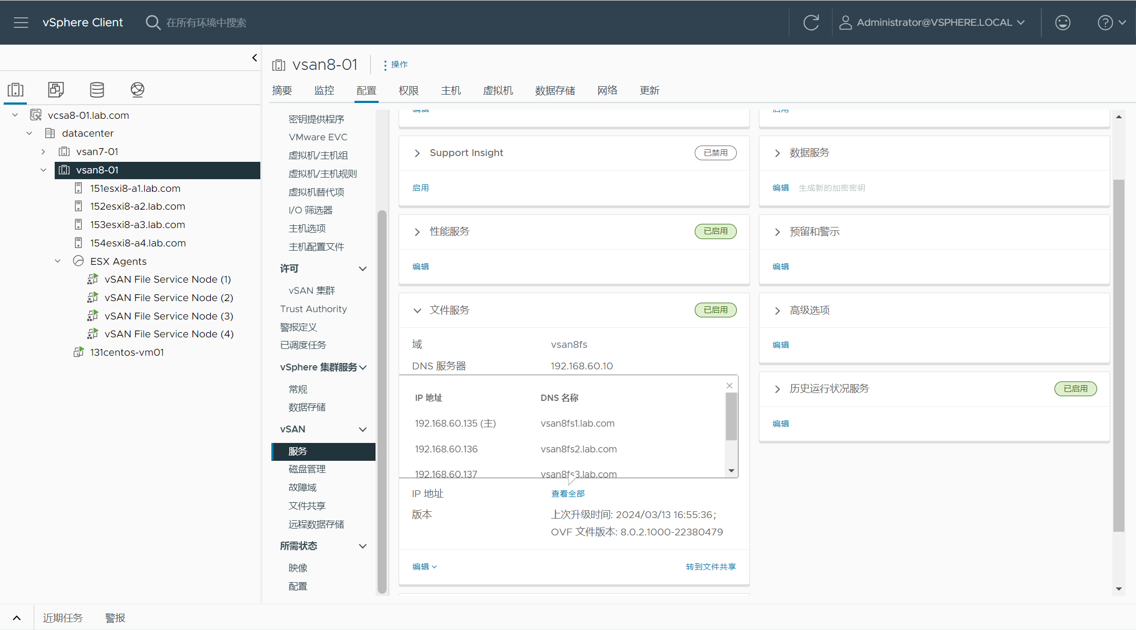Open the feedback smiley icon
Viewport: 1136px width, 630px height.
click(1062, 23)
